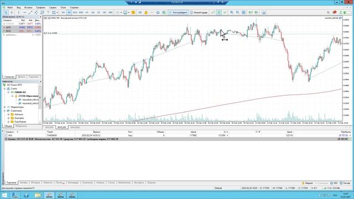Expand the Advisors folder
Screen dimensions: 354x199
[x=9, y=114]
